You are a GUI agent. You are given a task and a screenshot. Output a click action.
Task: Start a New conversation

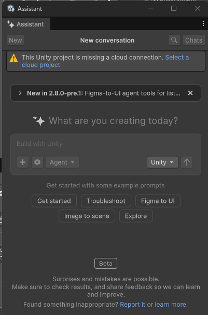[x=16, y=40]
